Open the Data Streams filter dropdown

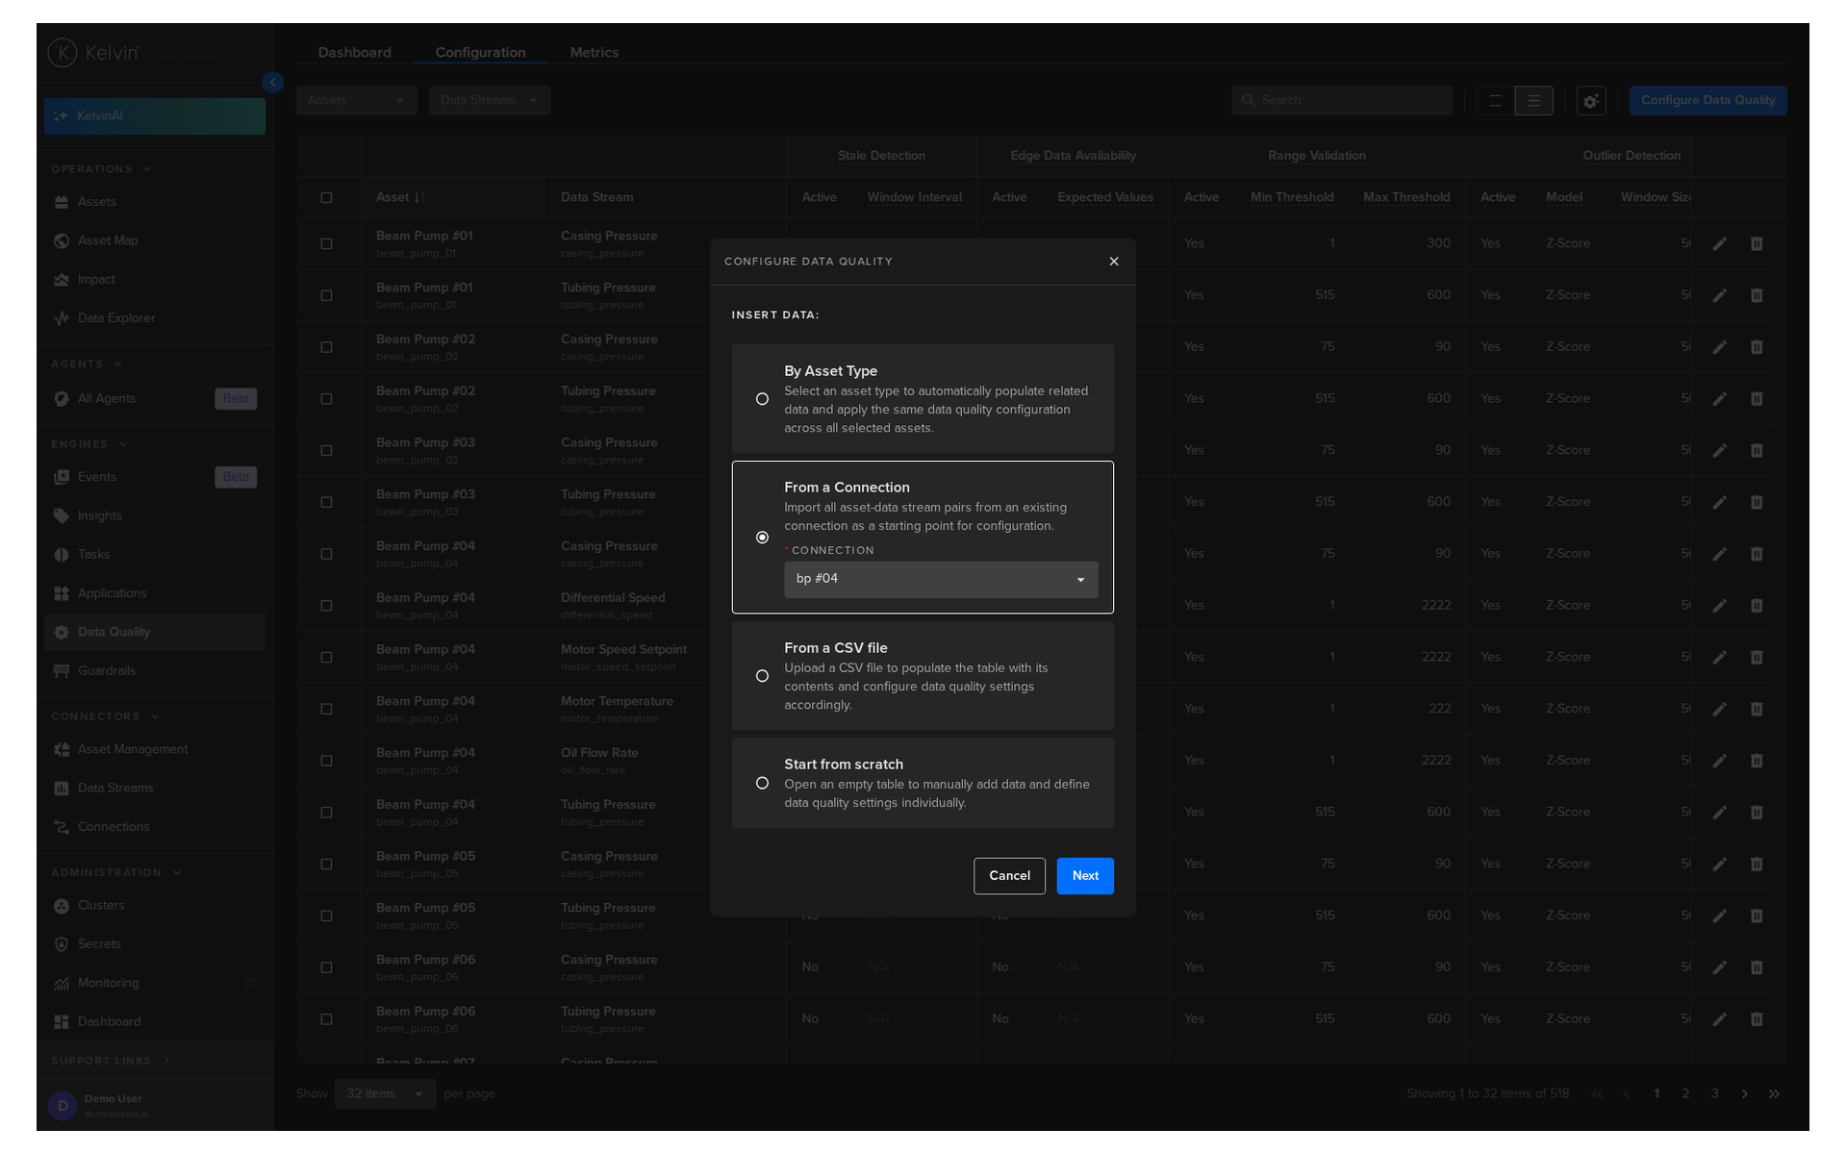490,101
